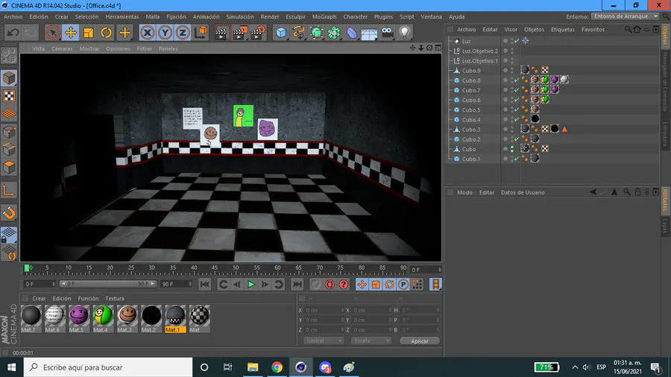Screen dimensions: 671x377
Task: Add a NURBS generator object
Action: 316,33
